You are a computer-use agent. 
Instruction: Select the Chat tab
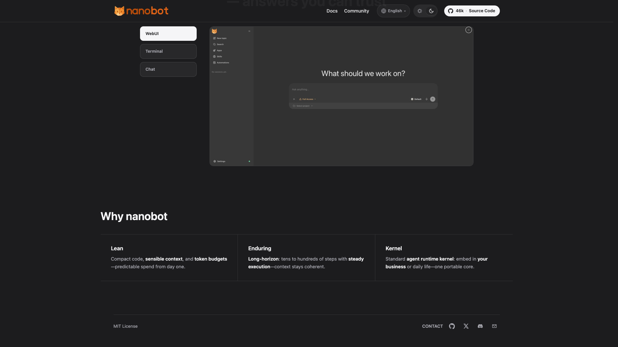168,69
